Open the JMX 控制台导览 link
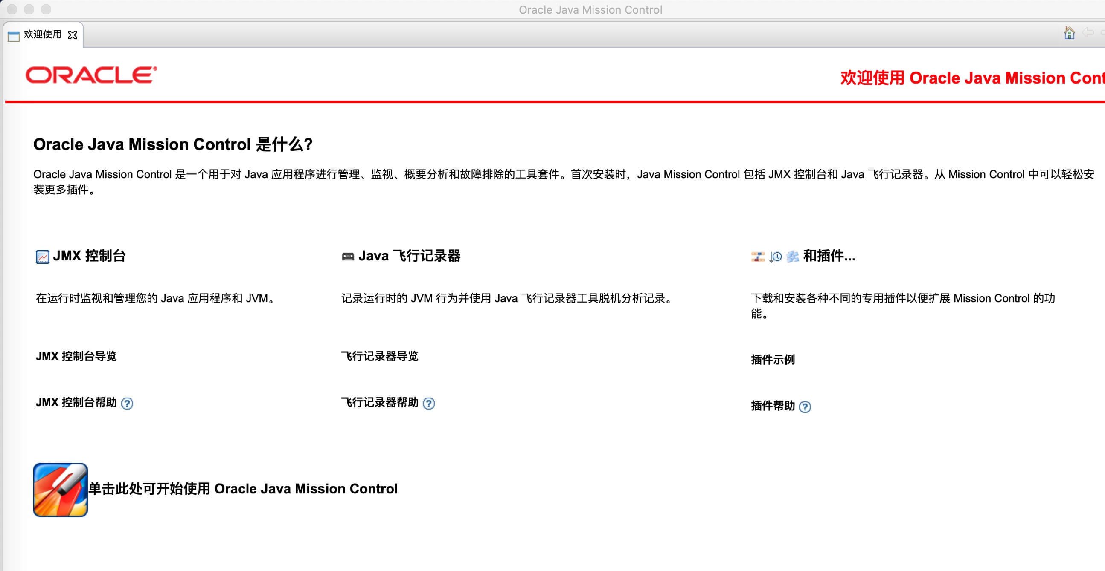The width and height of the screenshot is (1105, 571). tap(76, 356)
